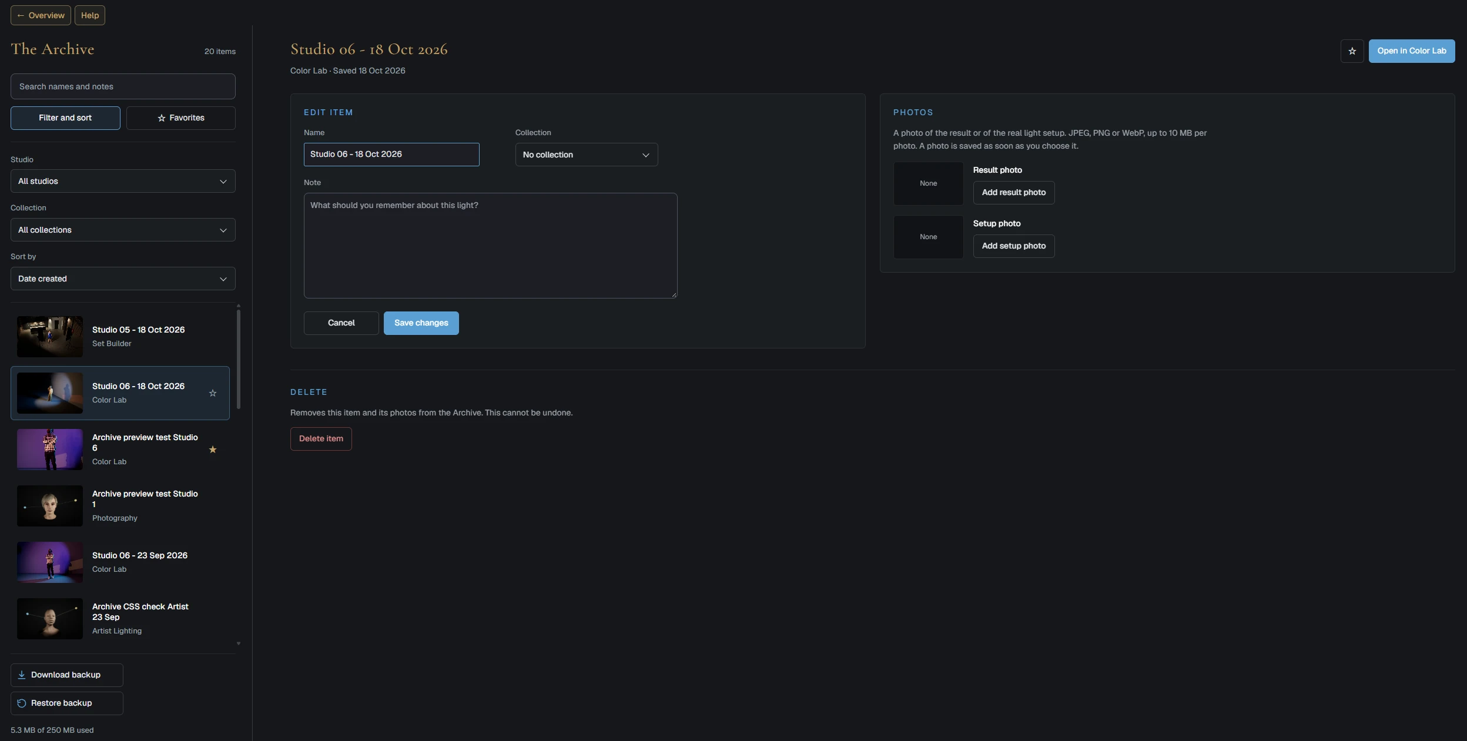Download a backup of the Archive
1467x741 pixels.
(67, 675)
